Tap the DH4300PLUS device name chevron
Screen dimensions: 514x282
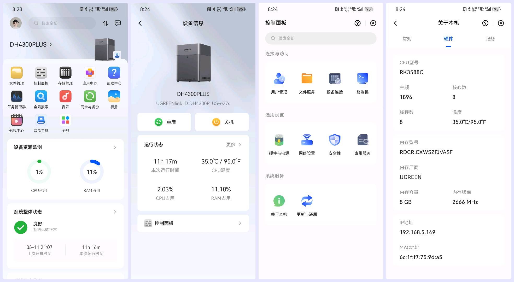50,45
